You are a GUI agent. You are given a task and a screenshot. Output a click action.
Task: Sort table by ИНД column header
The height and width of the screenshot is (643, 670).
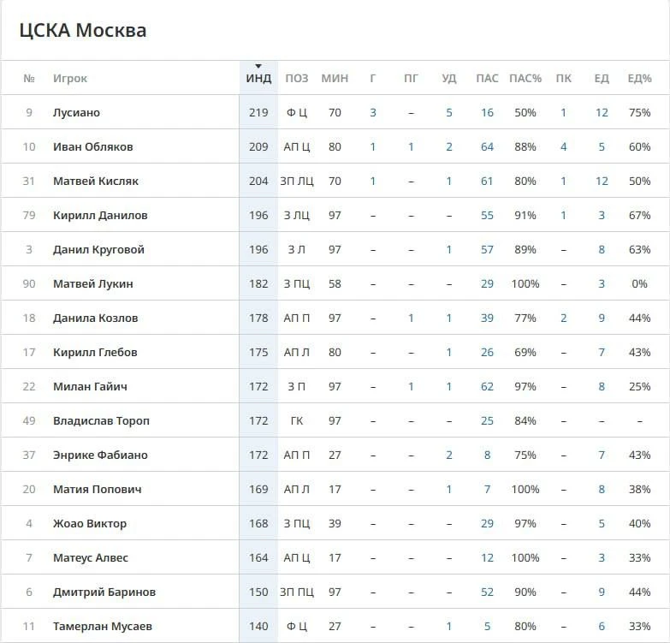[258, 78]
